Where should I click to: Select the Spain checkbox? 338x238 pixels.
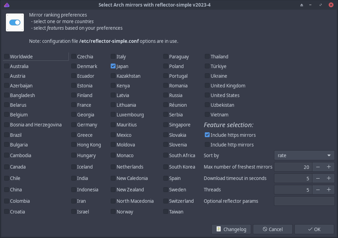click(x=166, y=178)
